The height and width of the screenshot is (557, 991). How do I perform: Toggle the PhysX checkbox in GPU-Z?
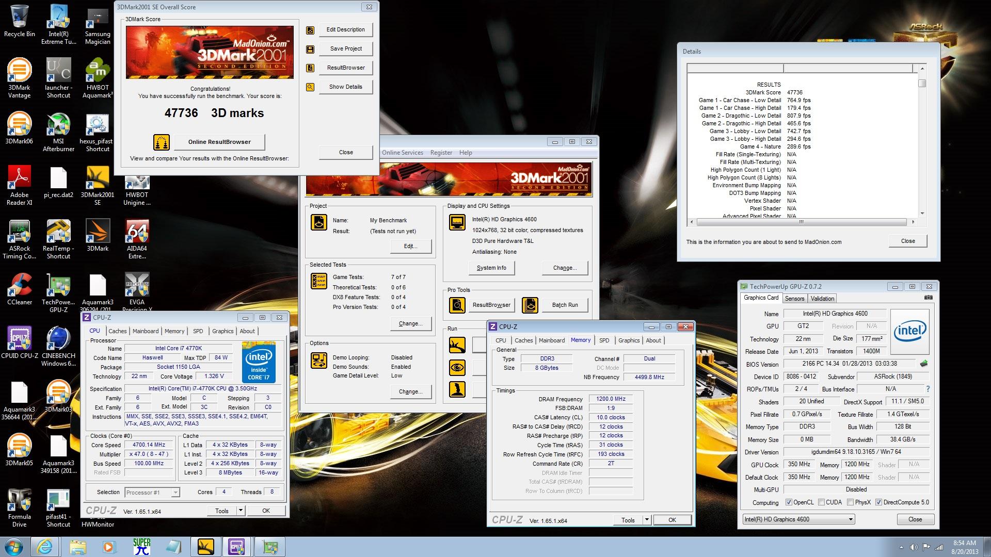850,502
